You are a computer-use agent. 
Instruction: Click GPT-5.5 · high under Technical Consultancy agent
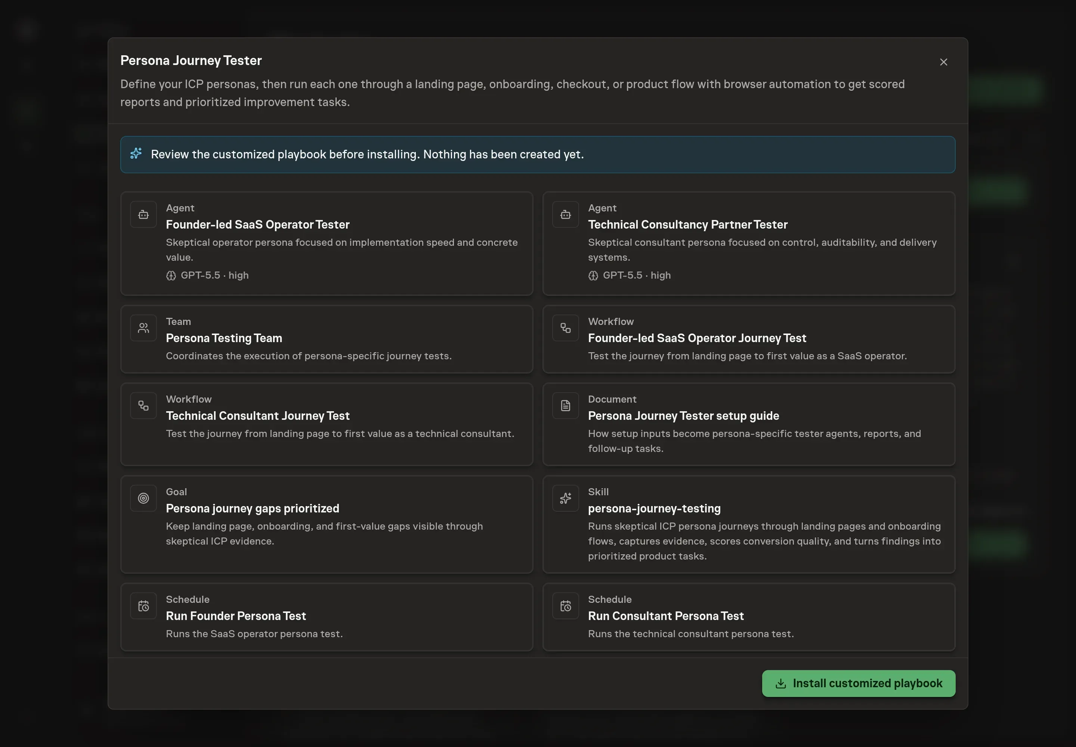coord(636,275)
